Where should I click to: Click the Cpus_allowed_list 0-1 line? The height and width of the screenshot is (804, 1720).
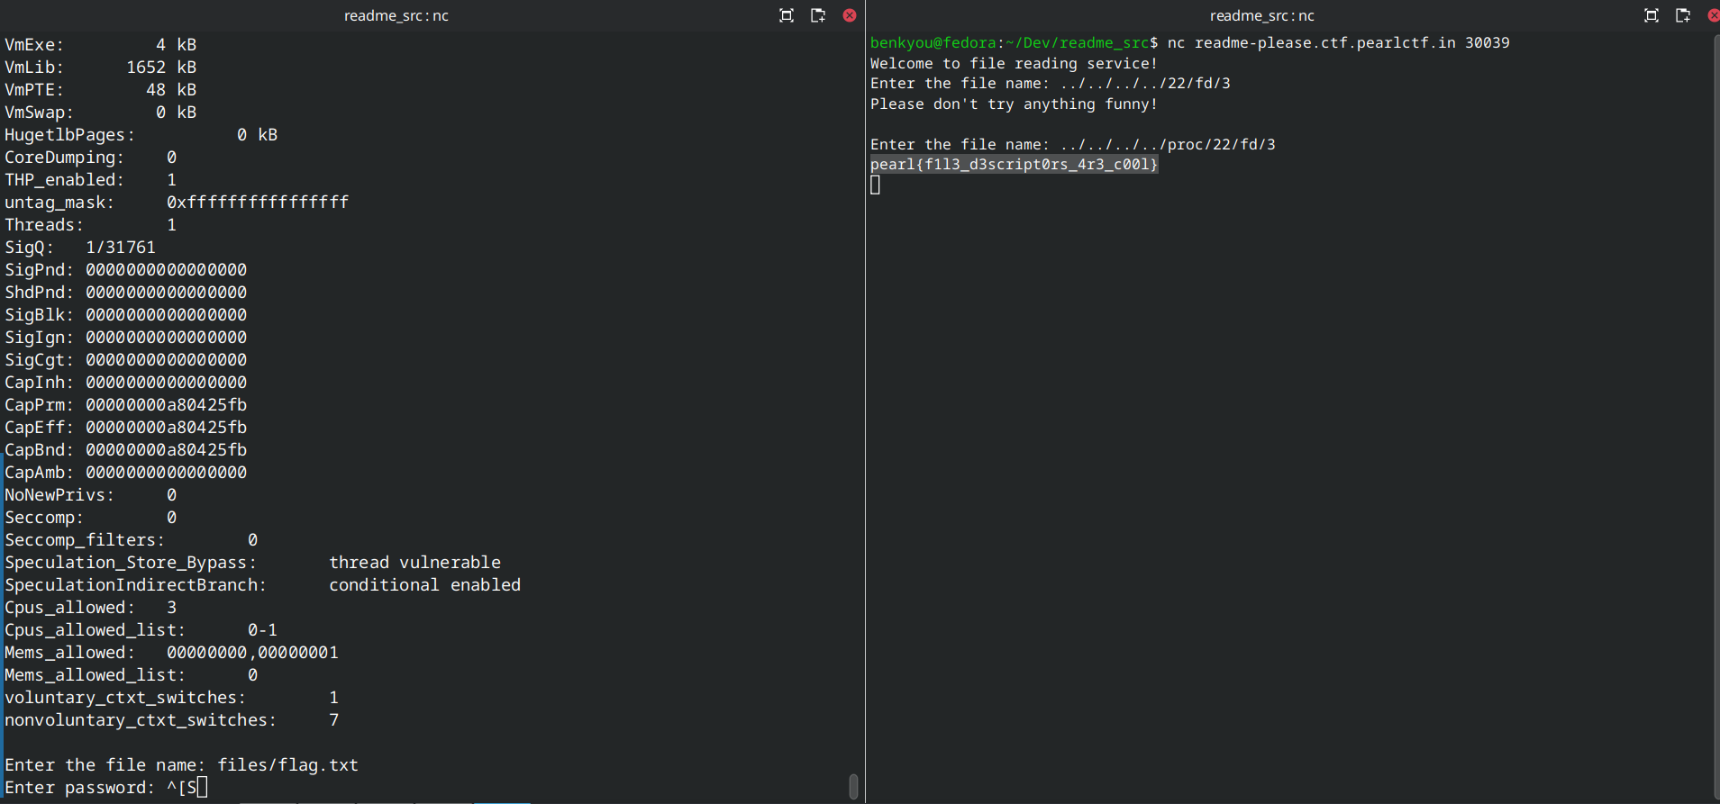141,630
